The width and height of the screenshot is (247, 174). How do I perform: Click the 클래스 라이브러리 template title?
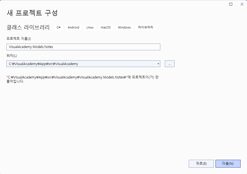click(x=28, y=27)
